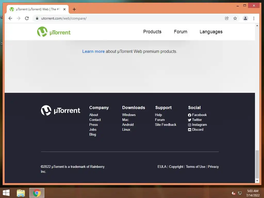The height and width of the screenshot is (198, 264).
Task: Minimize the Chrome window
Action: (x=237, y=6)
